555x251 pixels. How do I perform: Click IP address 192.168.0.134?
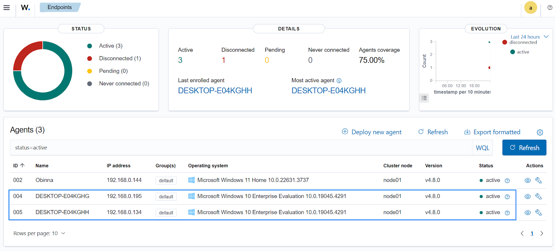pos(124,212)
